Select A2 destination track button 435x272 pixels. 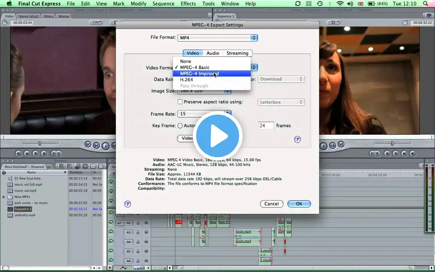pos(129,223)
